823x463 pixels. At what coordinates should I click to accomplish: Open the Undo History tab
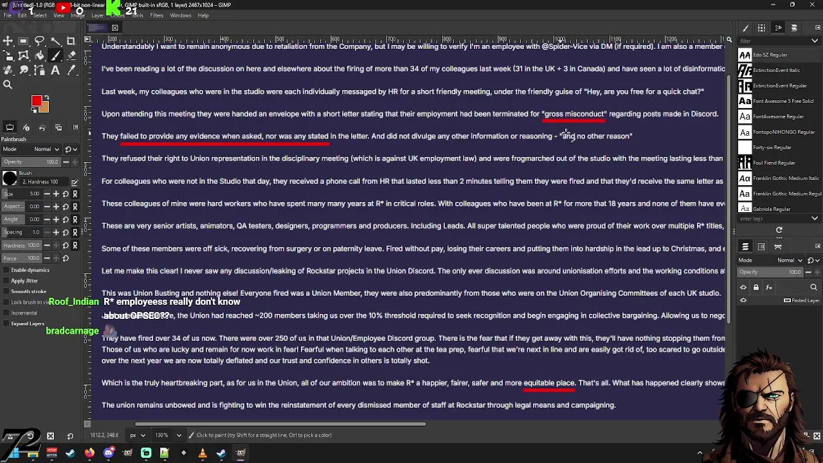point(42,127)
